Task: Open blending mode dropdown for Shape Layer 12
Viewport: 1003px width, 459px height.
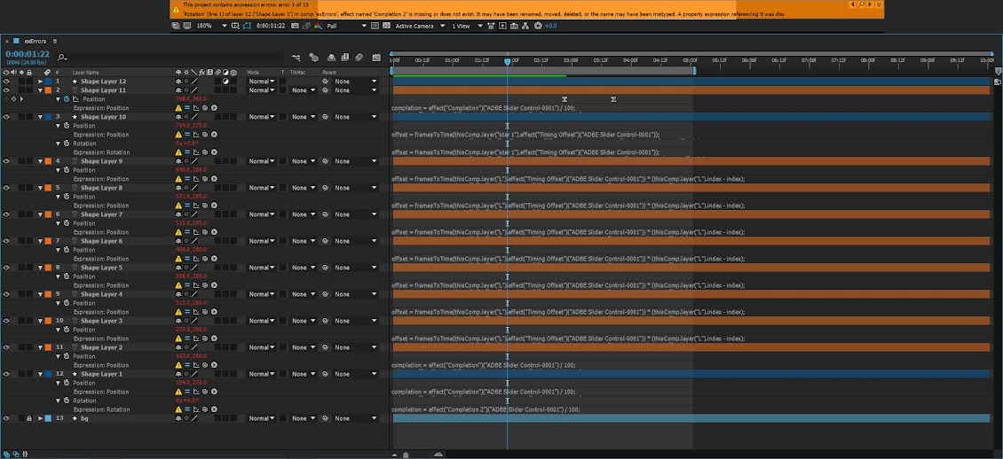Action: point(262,82)
